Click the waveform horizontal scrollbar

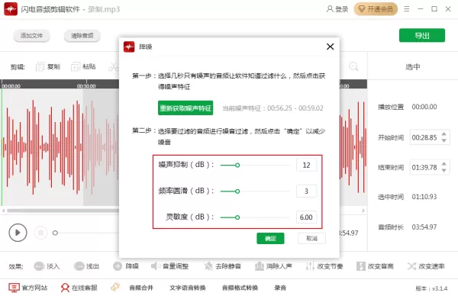point(63,211)
